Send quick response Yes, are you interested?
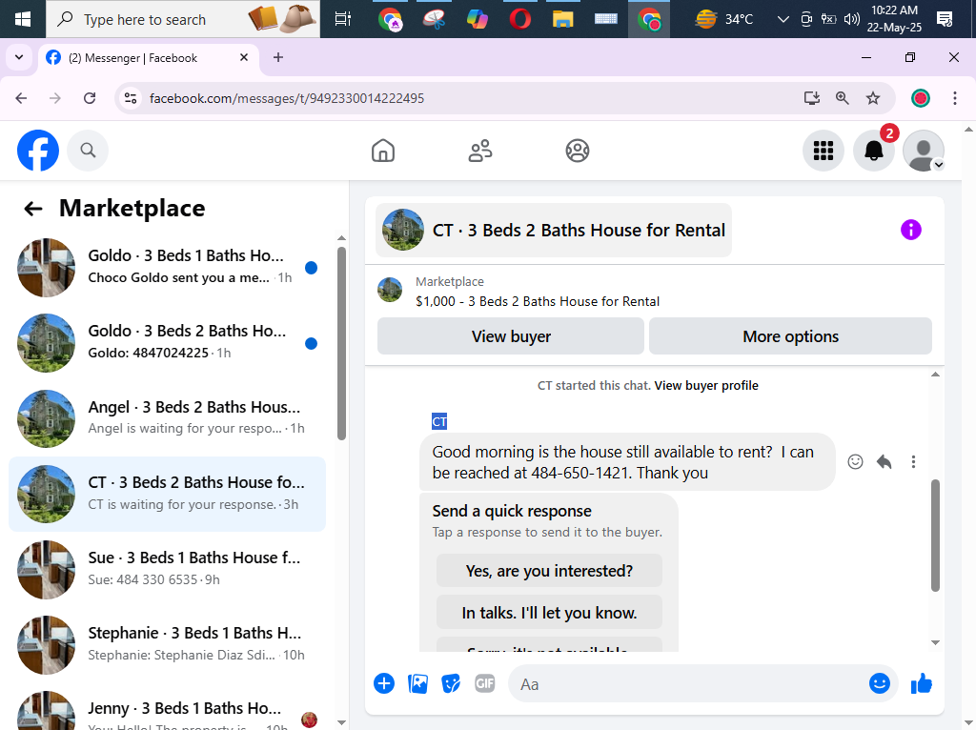The width and height of the screenshot is (976, 730). tap(549, 571)
